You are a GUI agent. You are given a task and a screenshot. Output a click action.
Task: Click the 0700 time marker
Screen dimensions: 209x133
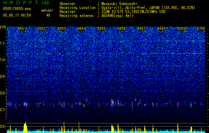click(x=201, y=29)
